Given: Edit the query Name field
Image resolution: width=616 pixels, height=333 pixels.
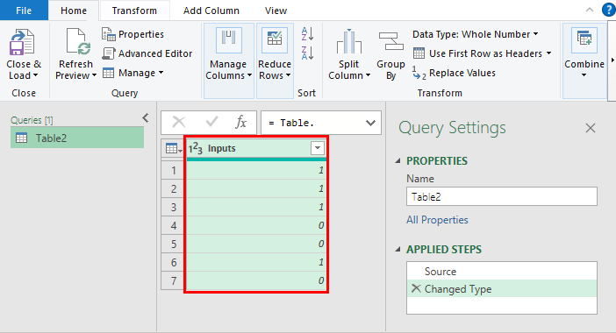Looking at the screenshot, I should coord(502,196).
